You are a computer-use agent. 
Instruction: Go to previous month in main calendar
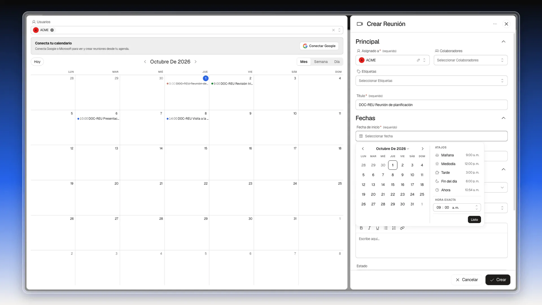point(145,62)
